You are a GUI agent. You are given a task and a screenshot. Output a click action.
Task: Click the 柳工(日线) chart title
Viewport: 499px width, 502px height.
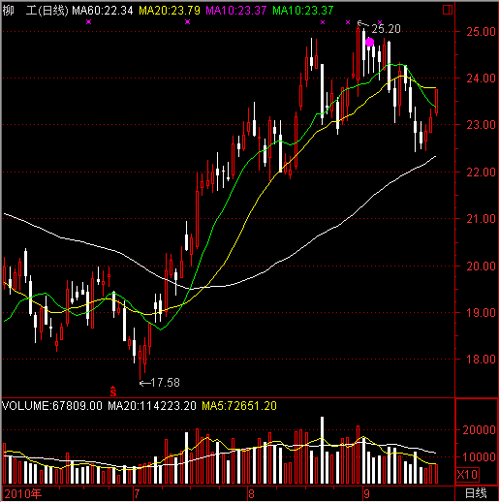pos(35,11)
